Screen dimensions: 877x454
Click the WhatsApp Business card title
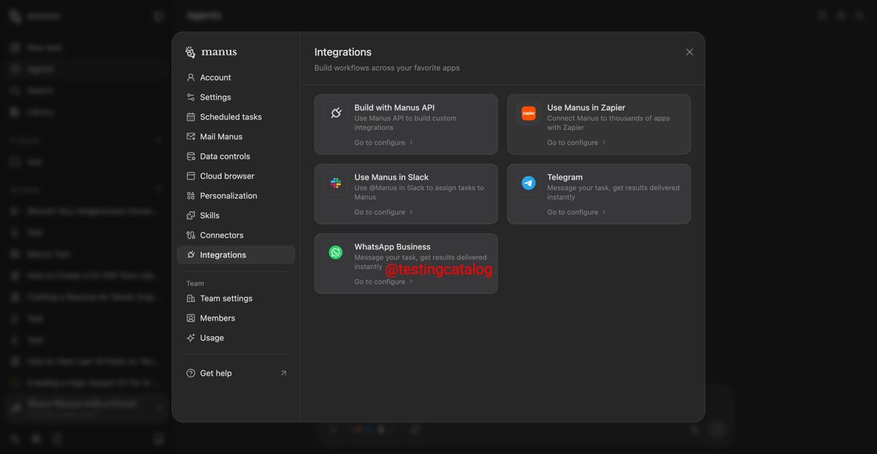click(x=392, y=246)
